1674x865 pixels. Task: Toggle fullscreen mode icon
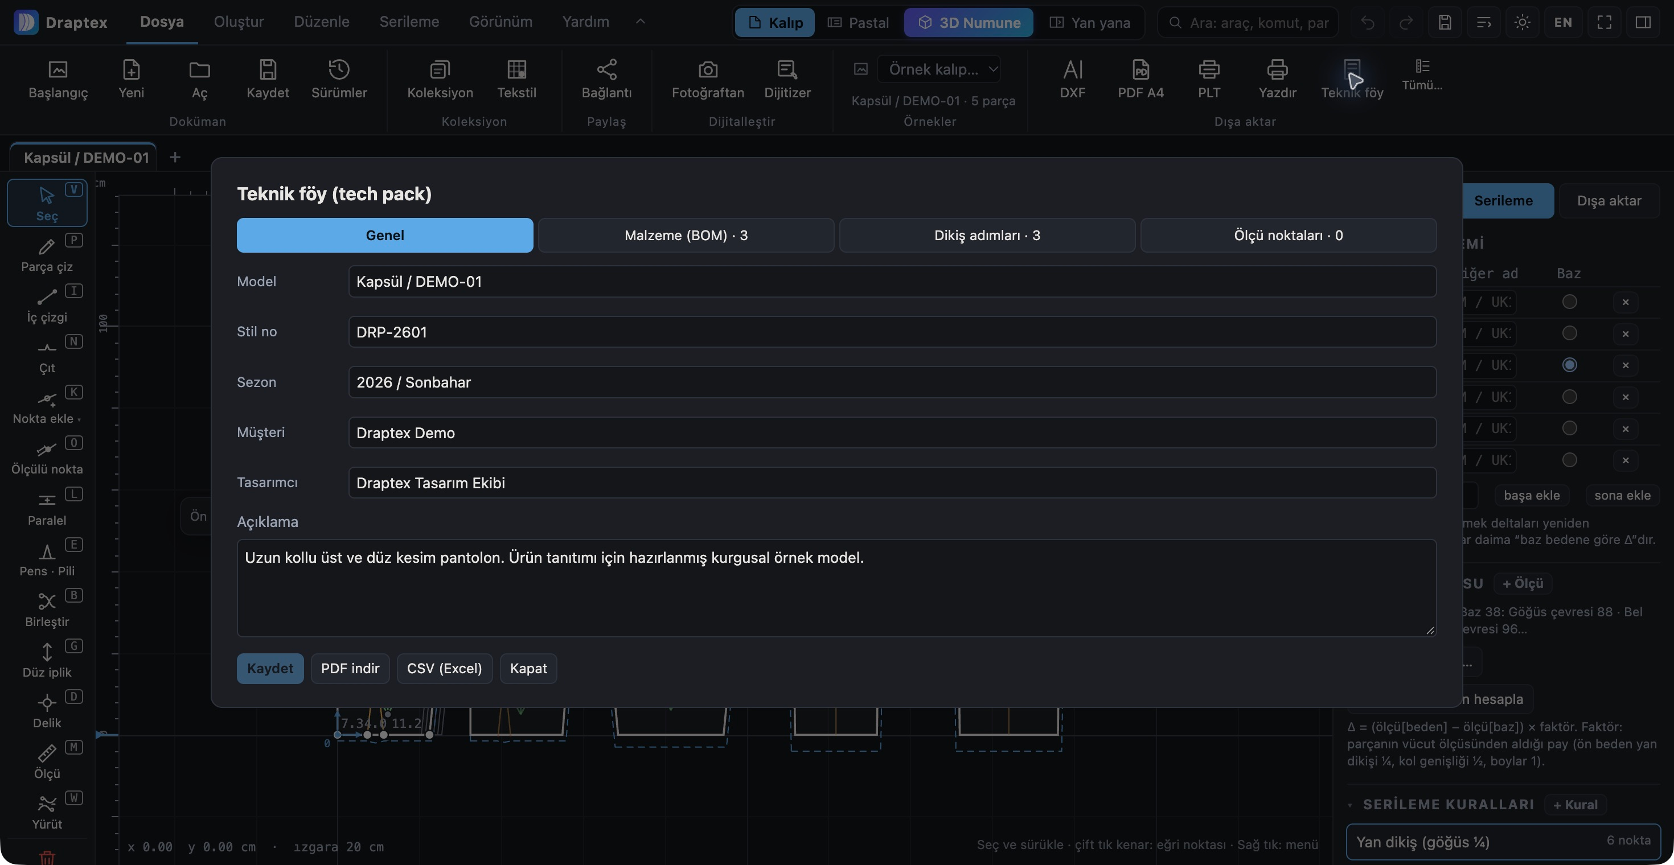[x=1604, y=23]
